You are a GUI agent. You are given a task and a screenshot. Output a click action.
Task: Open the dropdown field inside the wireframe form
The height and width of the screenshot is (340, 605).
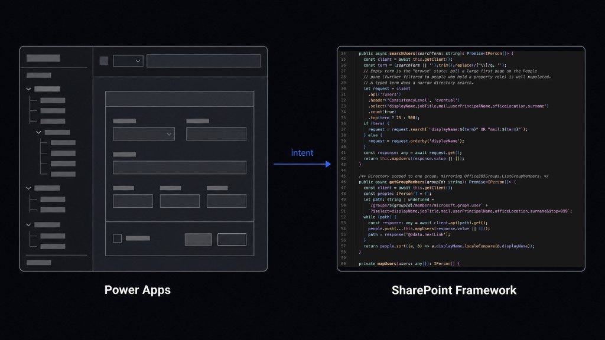(144, 134)
